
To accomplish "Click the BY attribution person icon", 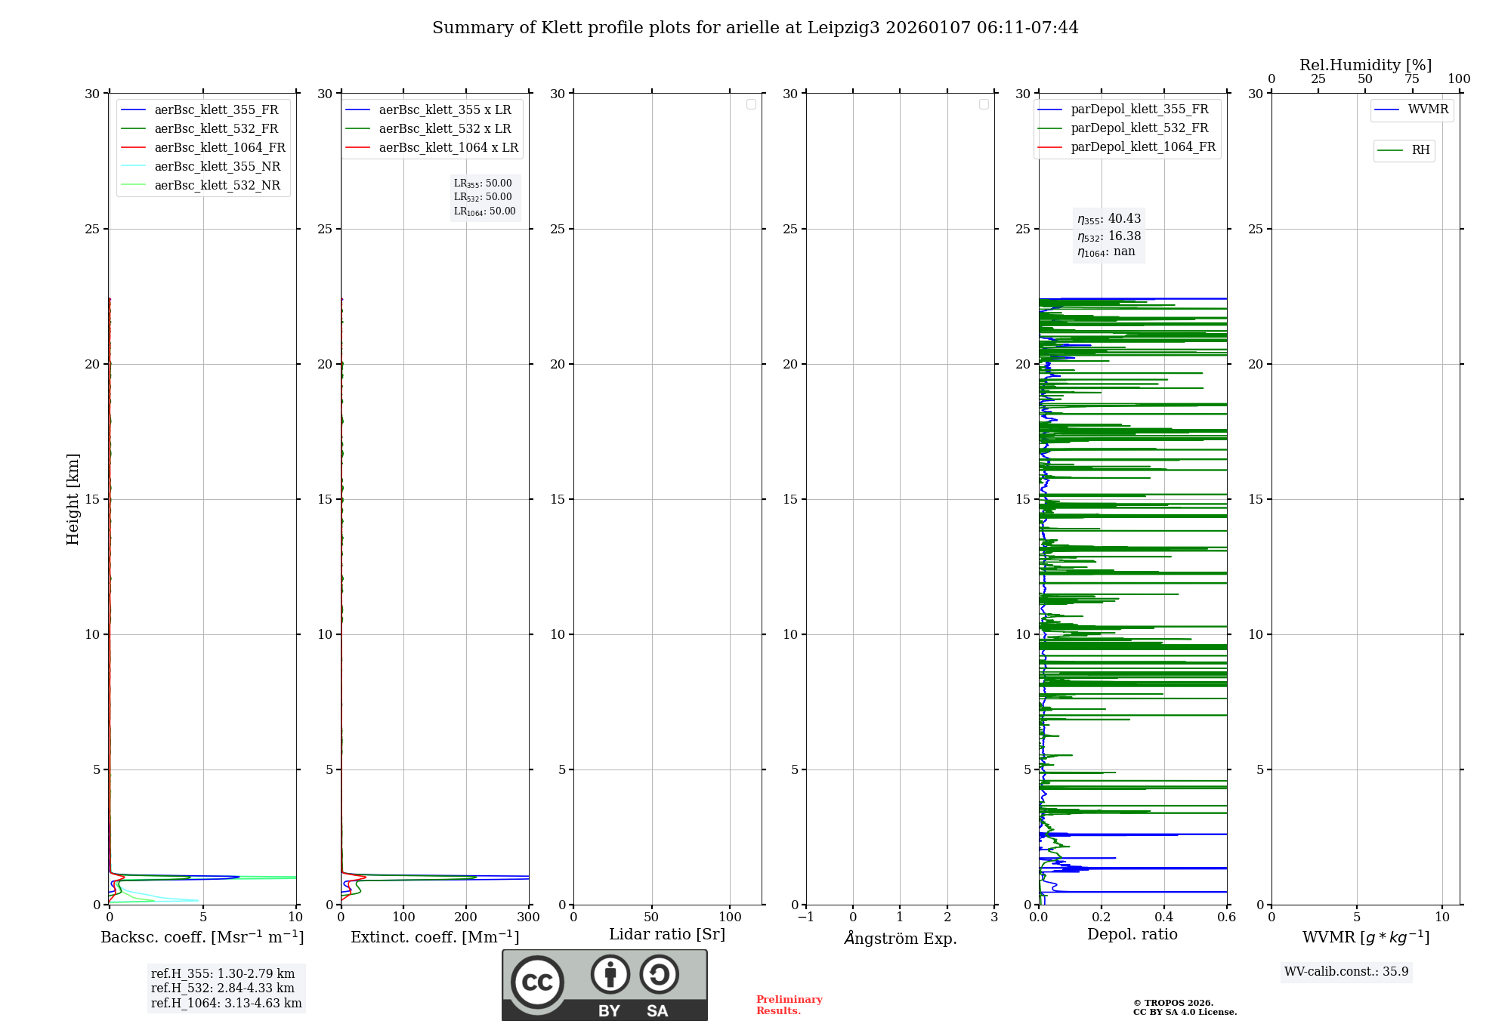I will tap(610, 974).
